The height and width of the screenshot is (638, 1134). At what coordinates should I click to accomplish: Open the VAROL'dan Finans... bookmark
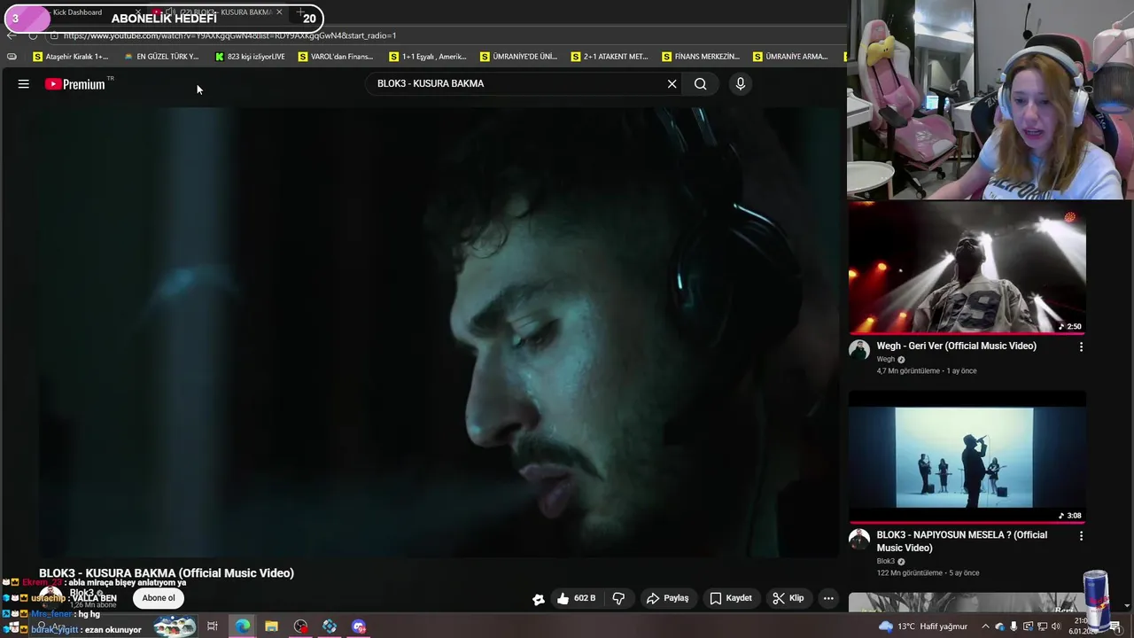pyautogui.click(x=337, y=57)
